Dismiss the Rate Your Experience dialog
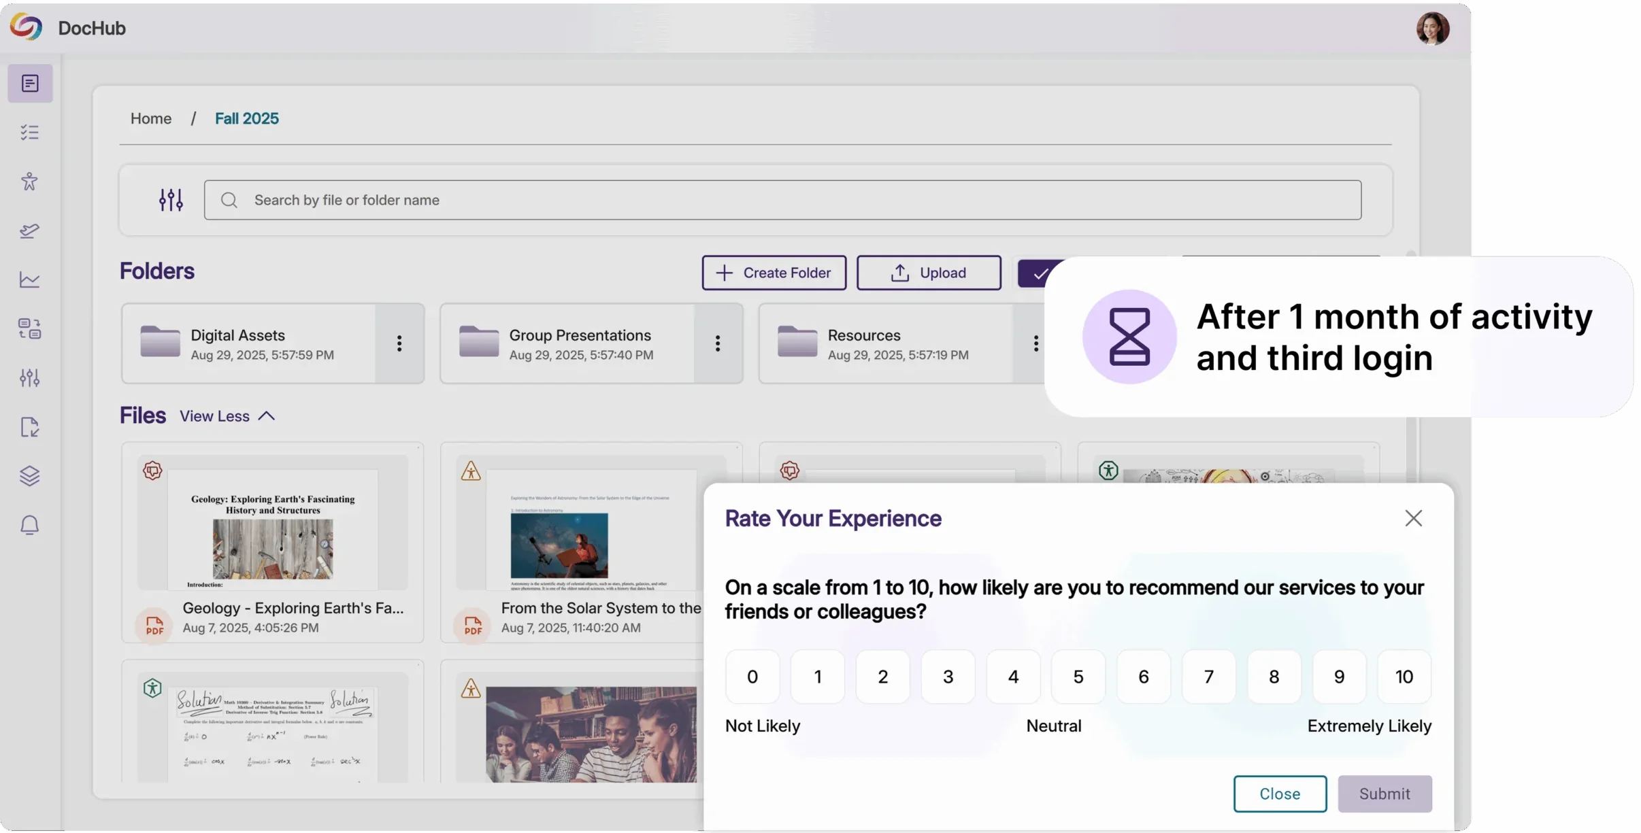Image resolution: width=1641 pixels, height=833 pixels. click(1413, 518)
